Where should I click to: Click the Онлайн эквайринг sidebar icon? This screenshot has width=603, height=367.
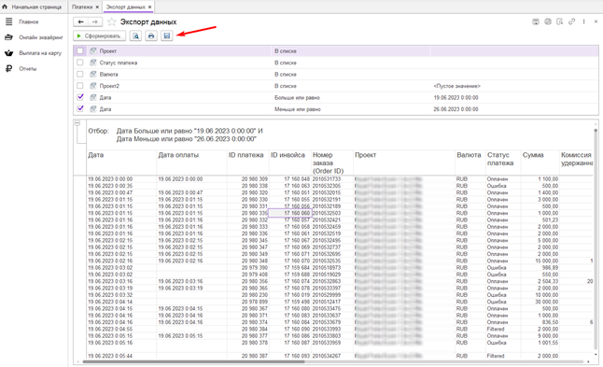tap(8, 37)
